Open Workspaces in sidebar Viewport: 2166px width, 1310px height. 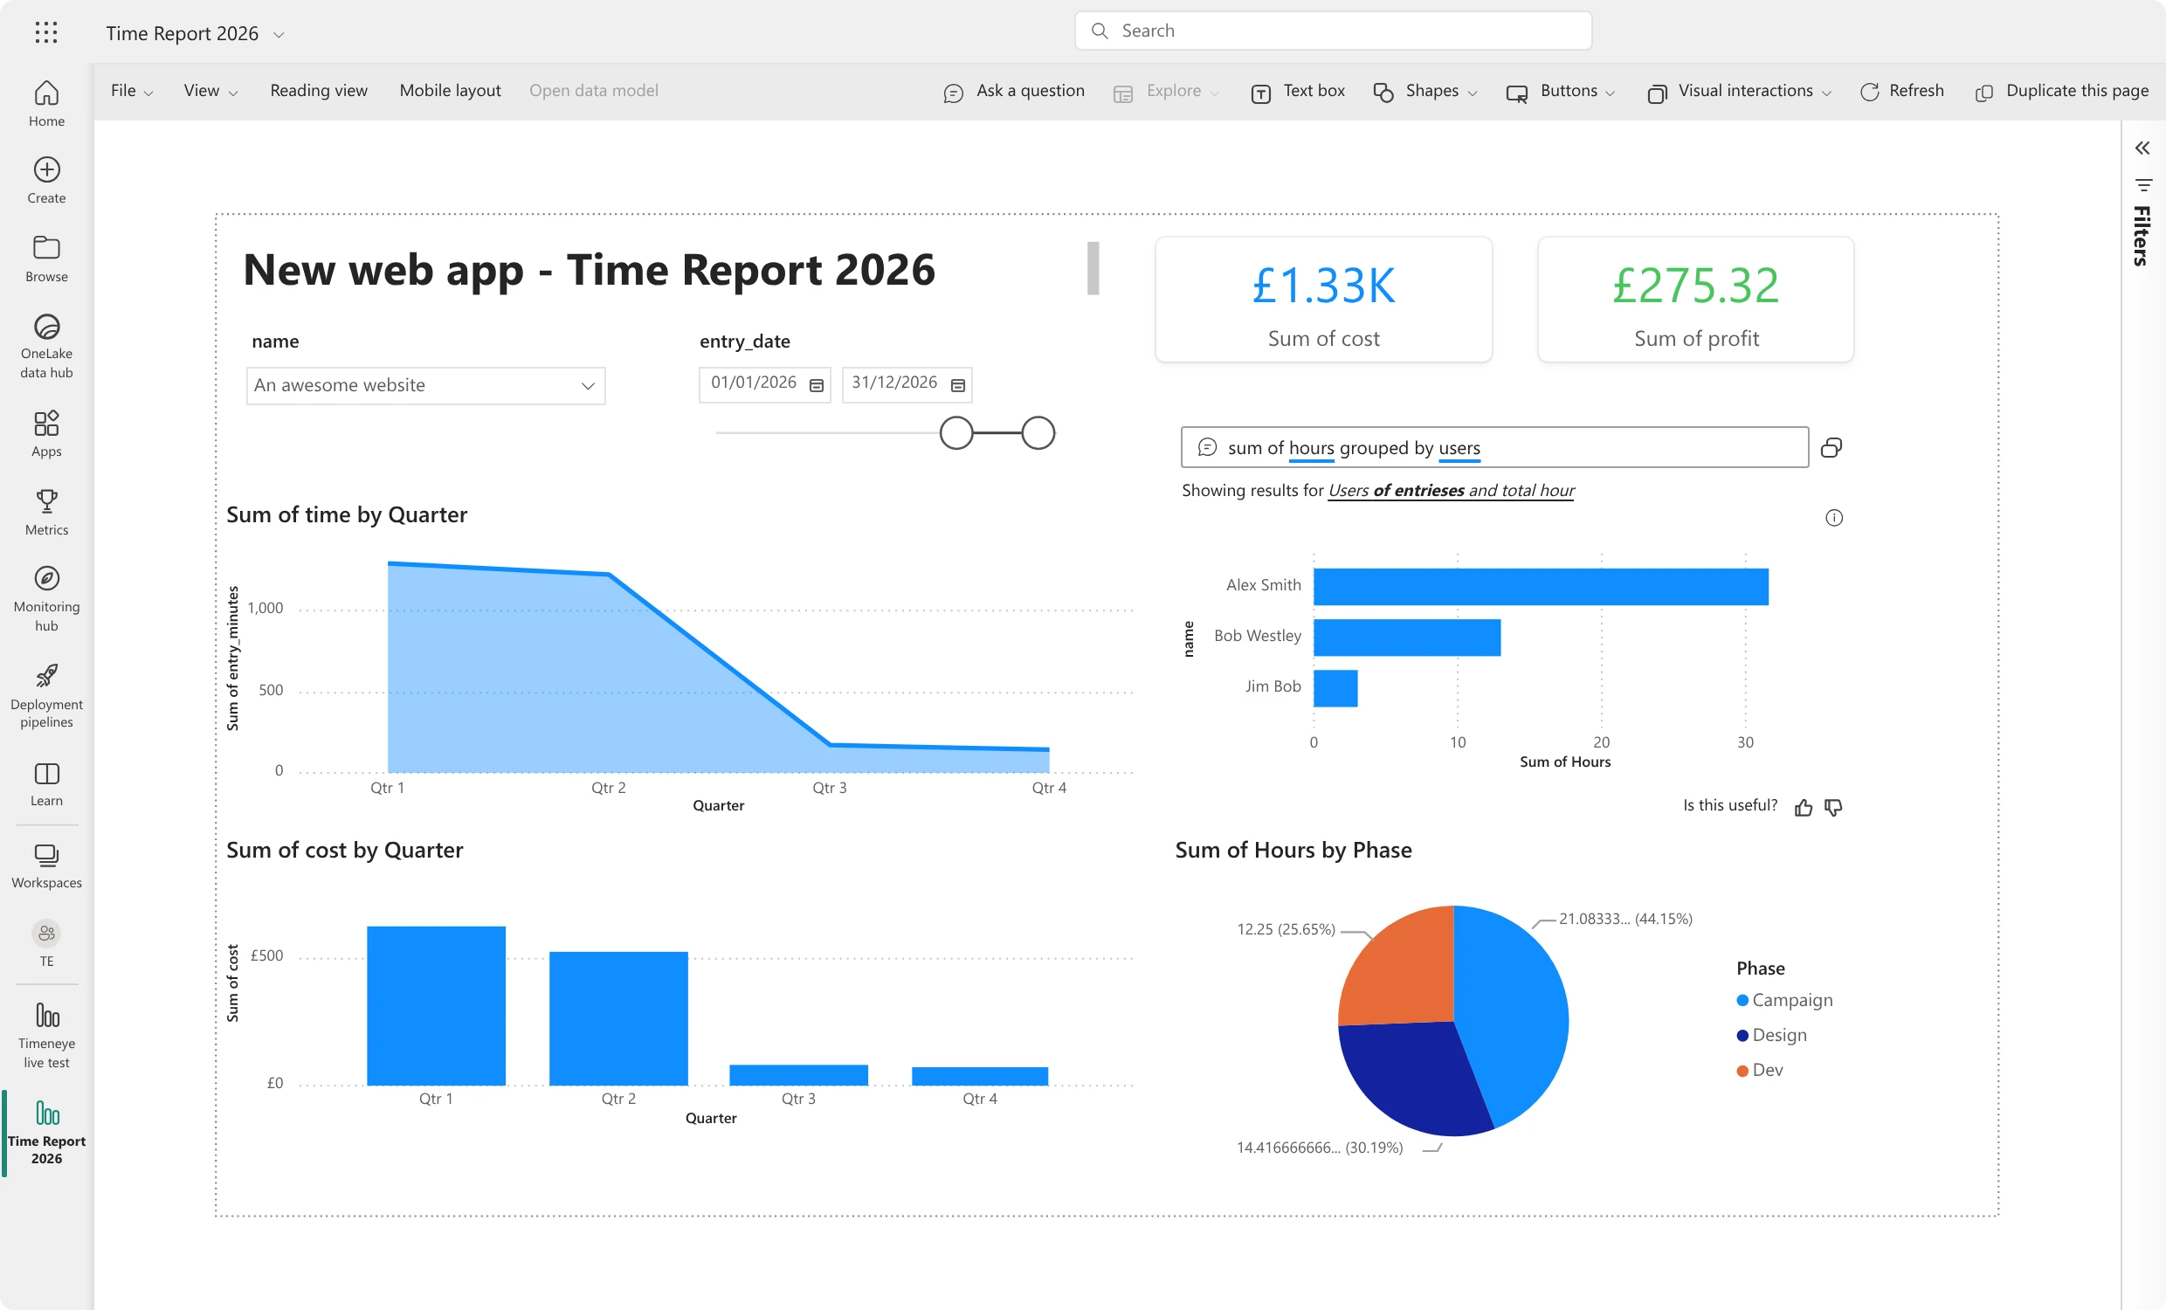coord(46,866)
